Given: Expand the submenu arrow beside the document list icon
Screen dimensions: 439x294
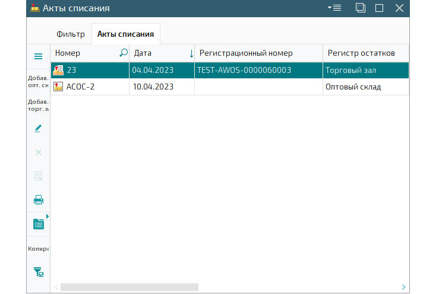Looking at the screenshot, I should (x=48, y=216).
